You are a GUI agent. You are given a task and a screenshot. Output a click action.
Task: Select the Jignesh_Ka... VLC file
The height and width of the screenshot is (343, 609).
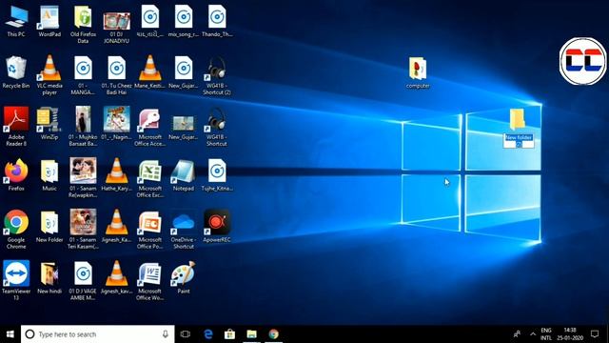[116, 227]
